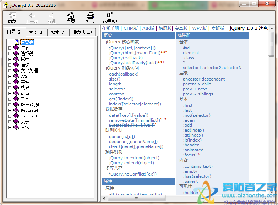278x205 pixels.
Task: Open the selector1,selector2,selectorN link
Action: click(212, 68)
